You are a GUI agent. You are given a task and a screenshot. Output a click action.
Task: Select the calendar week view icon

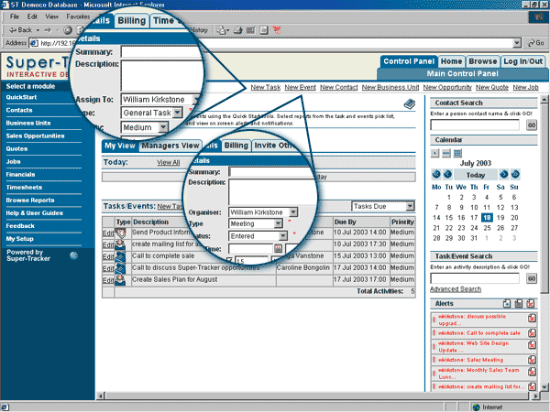[446, 153]
